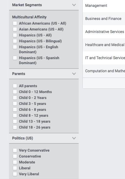Collapse the Parents section chevron
The image size is (125, 179).
point(74,74)
